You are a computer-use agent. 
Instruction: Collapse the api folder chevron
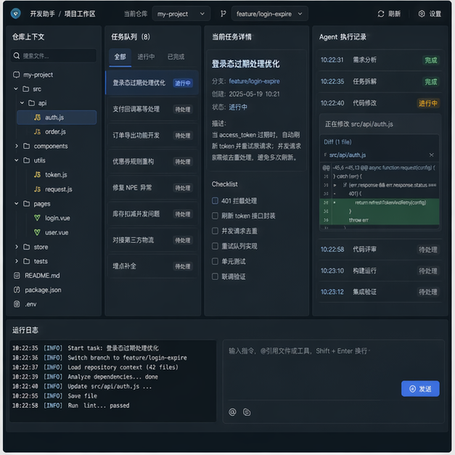tap(22, 103)
